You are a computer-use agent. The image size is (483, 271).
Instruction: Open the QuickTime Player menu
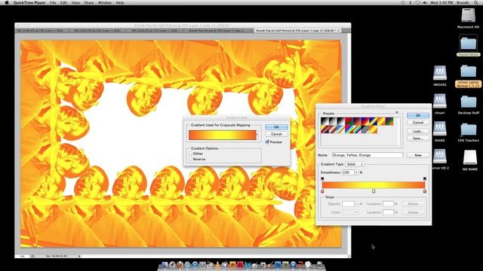[29, 2]
